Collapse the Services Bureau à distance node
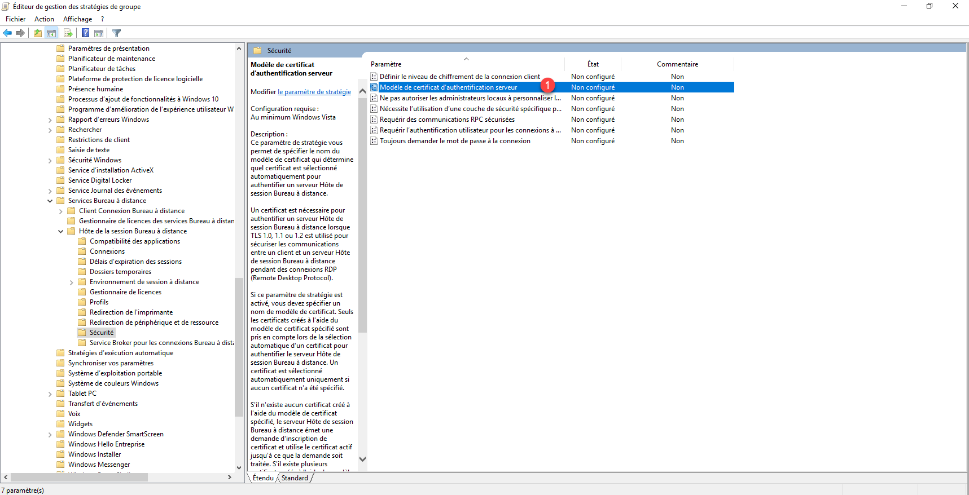Screen dimensions: 969x495 pyautogui.click(x=50, y=201)
